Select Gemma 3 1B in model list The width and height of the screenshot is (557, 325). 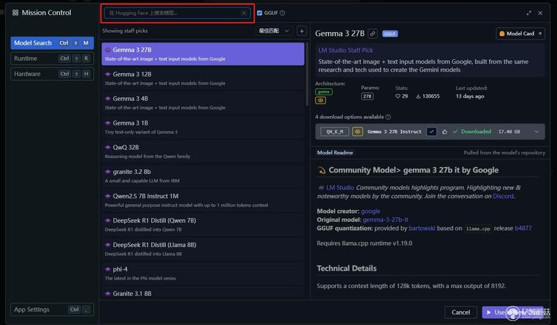(x=203, y=127)
